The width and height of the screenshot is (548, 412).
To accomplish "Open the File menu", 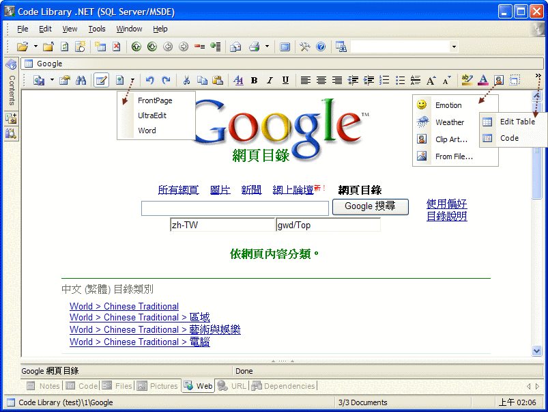I will click(23, 29).
